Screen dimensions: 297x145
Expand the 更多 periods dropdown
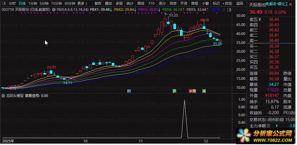tap(82, 3)
